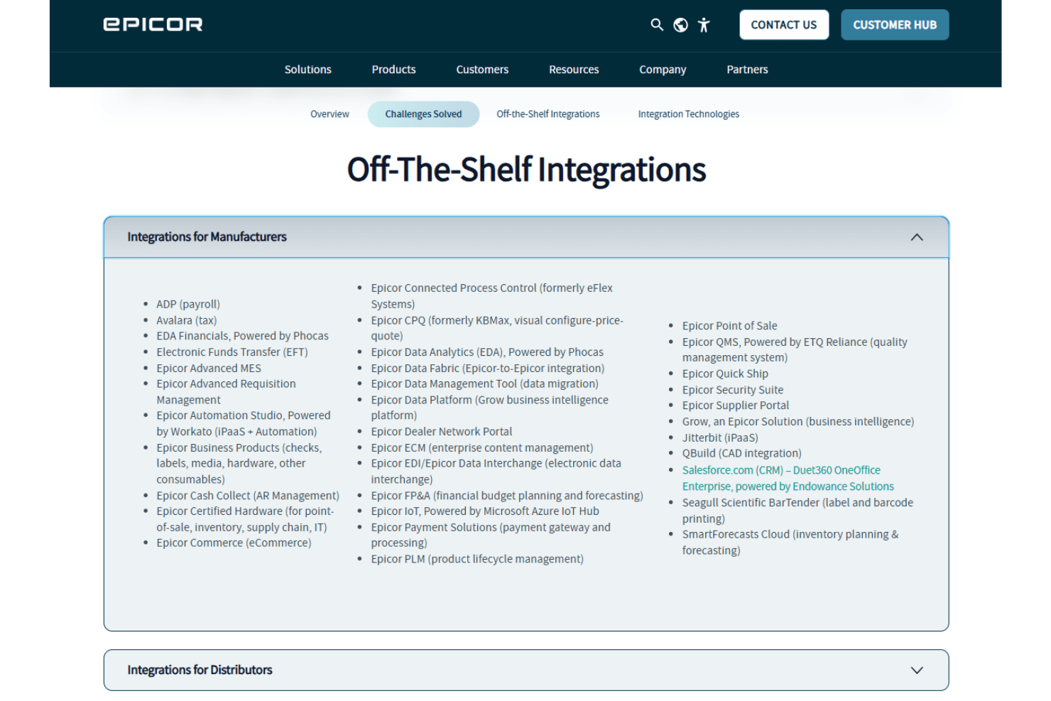
Task: Open the Products menu
Action: coord(393,70)
